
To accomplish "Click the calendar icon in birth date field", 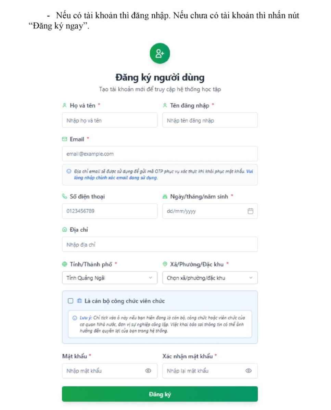I will point(250,211).
